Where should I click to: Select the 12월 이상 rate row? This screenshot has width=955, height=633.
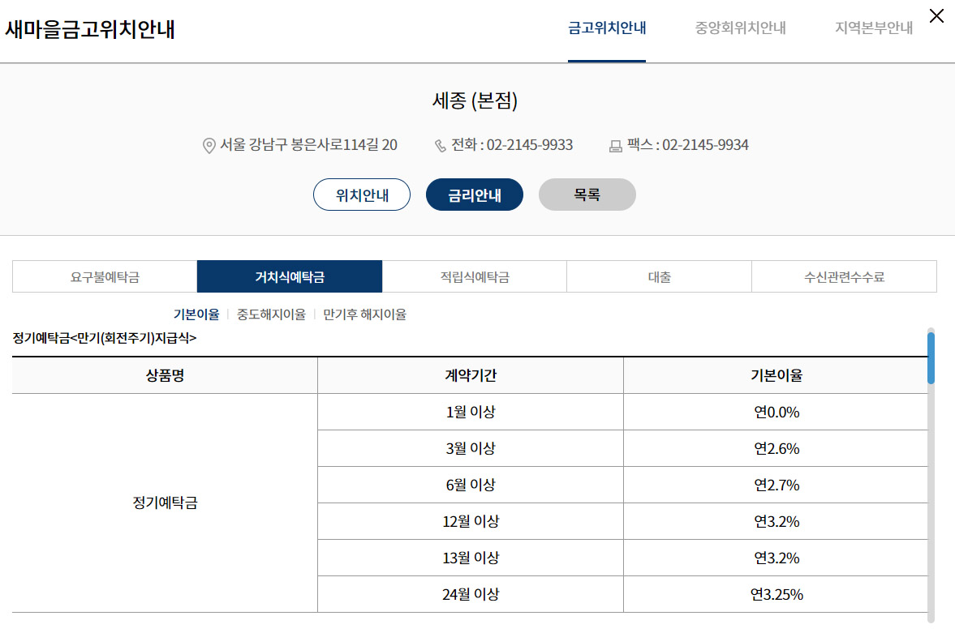(469, 520)
